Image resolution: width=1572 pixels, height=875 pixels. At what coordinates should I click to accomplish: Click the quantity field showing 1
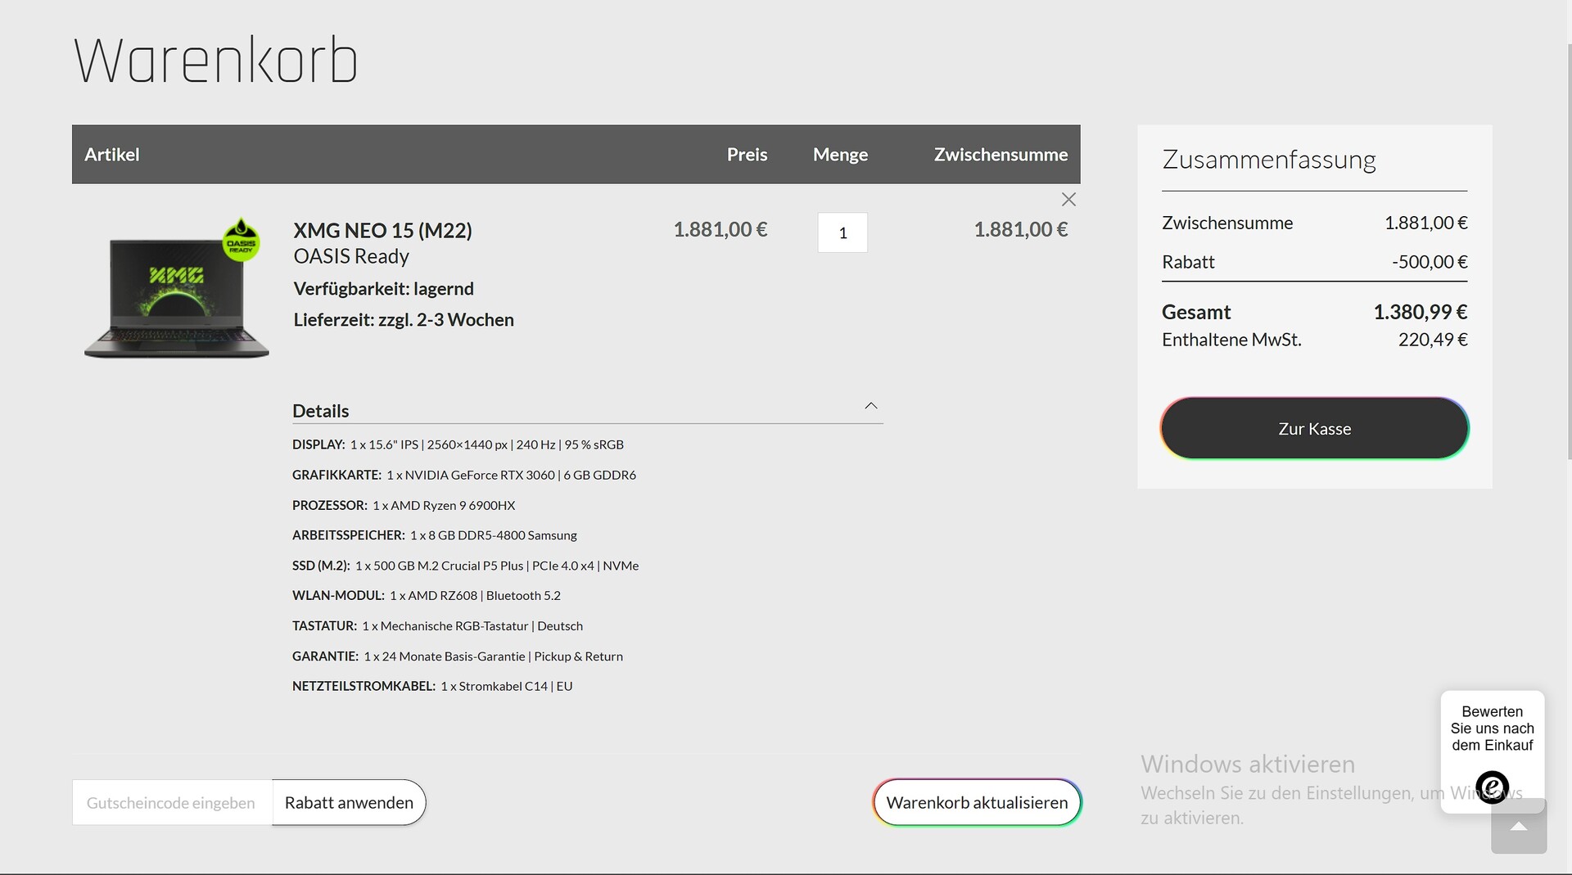click(842, 233)
